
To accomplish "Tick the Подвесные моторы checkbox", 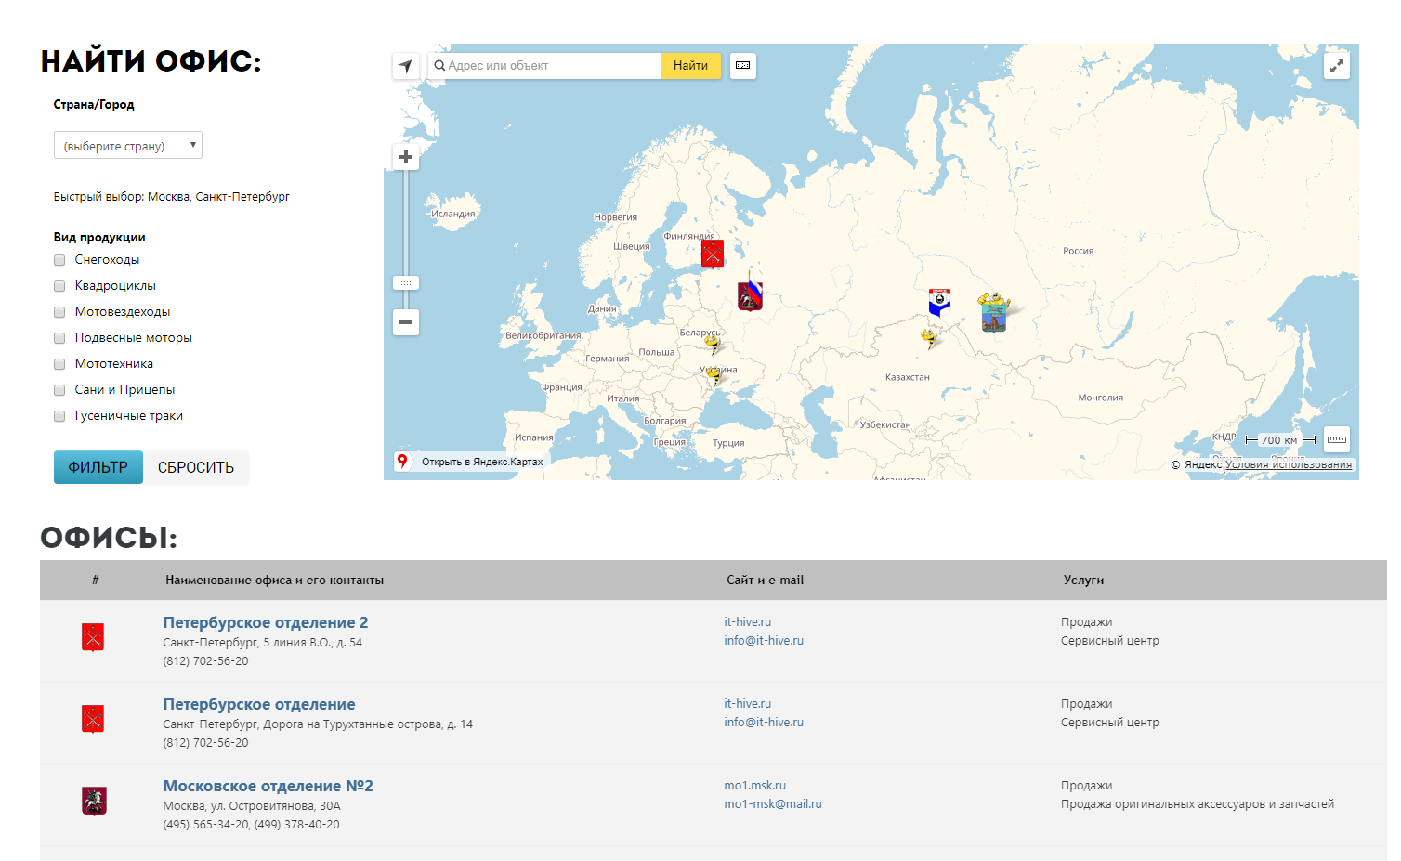I will tap(59, 338).
